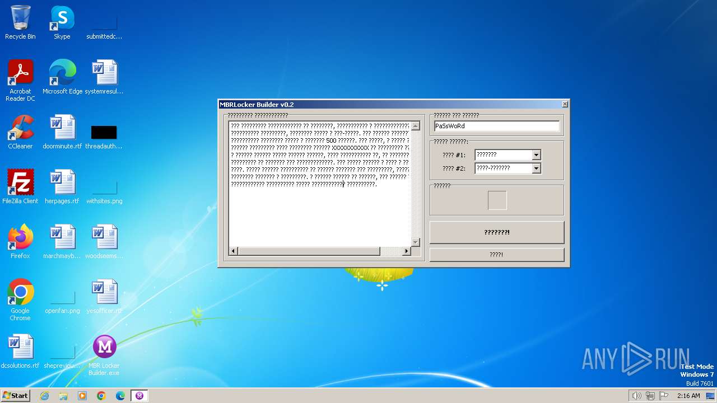Viewport: 717px width, 403px height.
Task: Switch to MBRLocker Builder taskbar button
Action: [x=139, y=396]
